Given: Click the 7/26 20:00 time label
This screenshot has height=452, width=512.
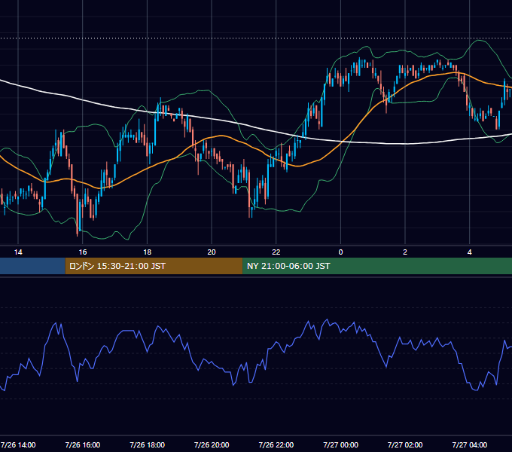Looking at the screenshot, I should pyautogui.click(x=212, y=444).
